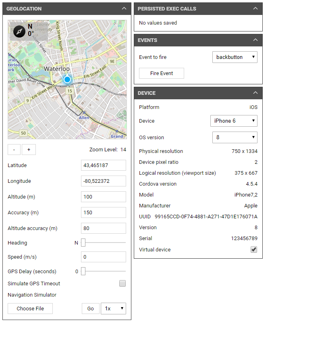
Task: Disable the Virtual device checkbox
Action: click(x=253, y=249)
